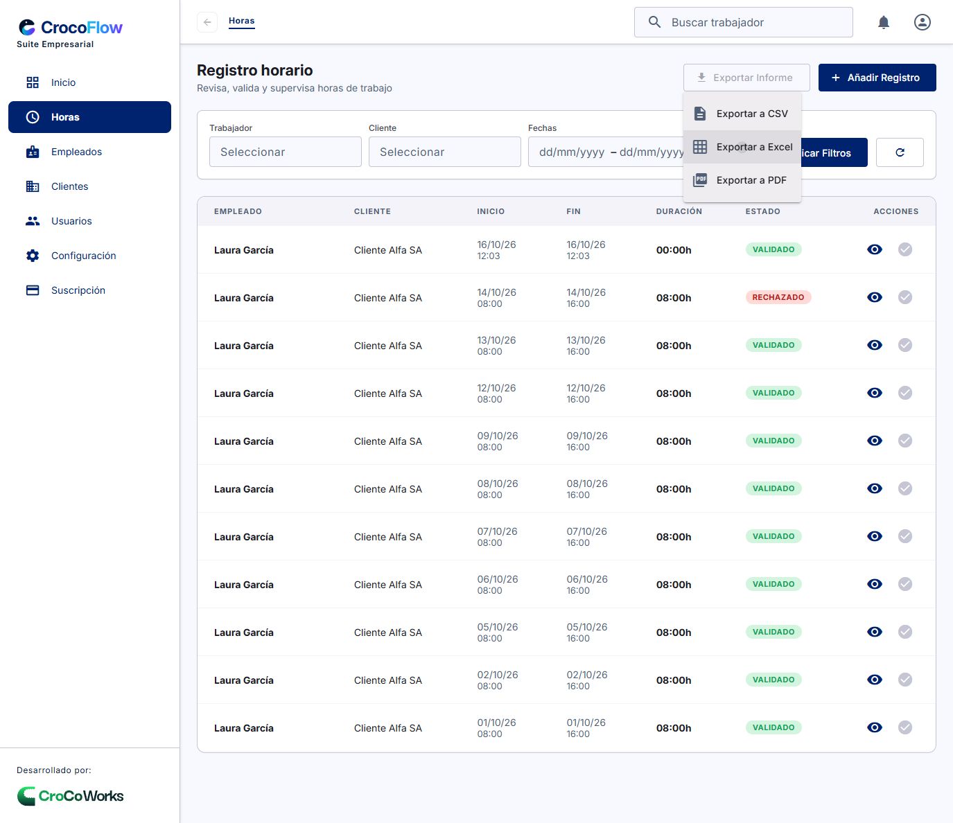Open the Trabajador Seleccionar dropdown
The height and width of the screenshot is (823, 953).
(x=286, y=152)
